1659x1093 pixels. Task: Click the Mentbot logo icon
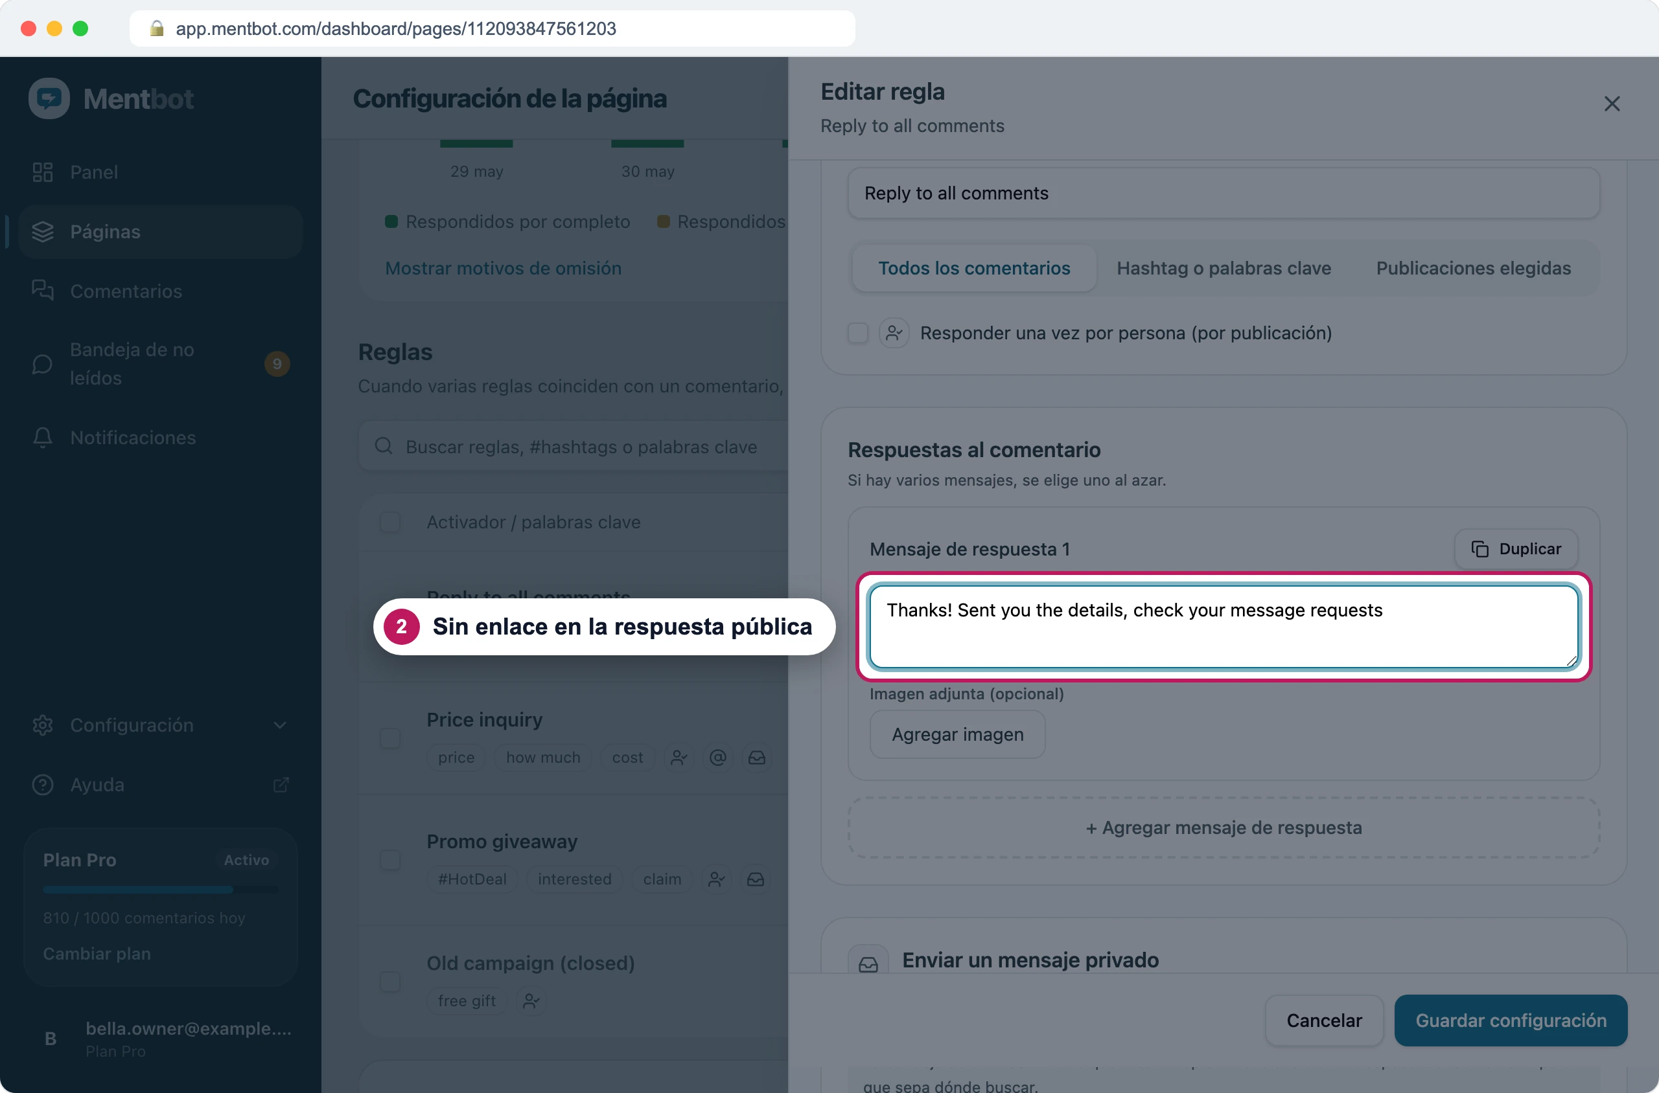tap(49, 98)
